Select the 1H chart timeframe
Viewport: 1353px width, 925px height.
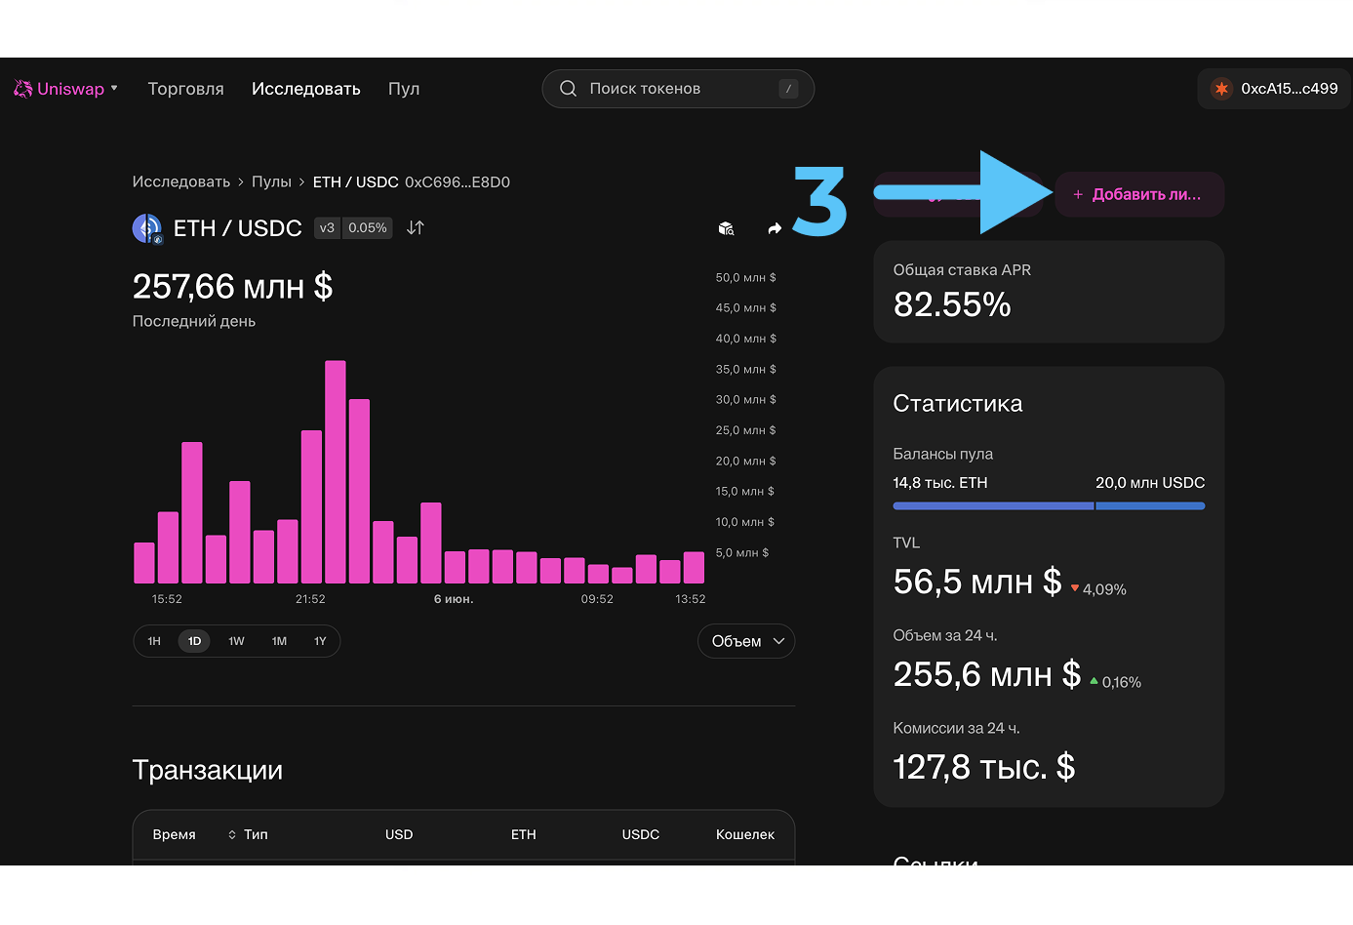tap(154, 641)
